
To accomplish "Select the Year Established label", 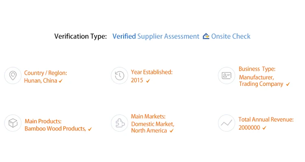I will tap(152, 72).
